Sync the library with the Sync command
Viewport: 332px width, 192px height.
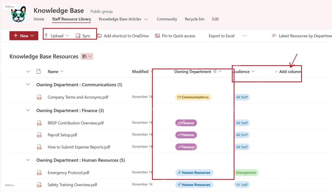tap(83, 36)
